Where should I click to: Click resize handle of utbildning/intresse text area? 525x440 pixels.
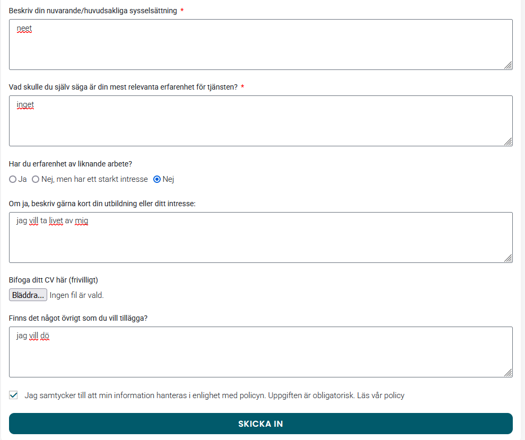508,258
